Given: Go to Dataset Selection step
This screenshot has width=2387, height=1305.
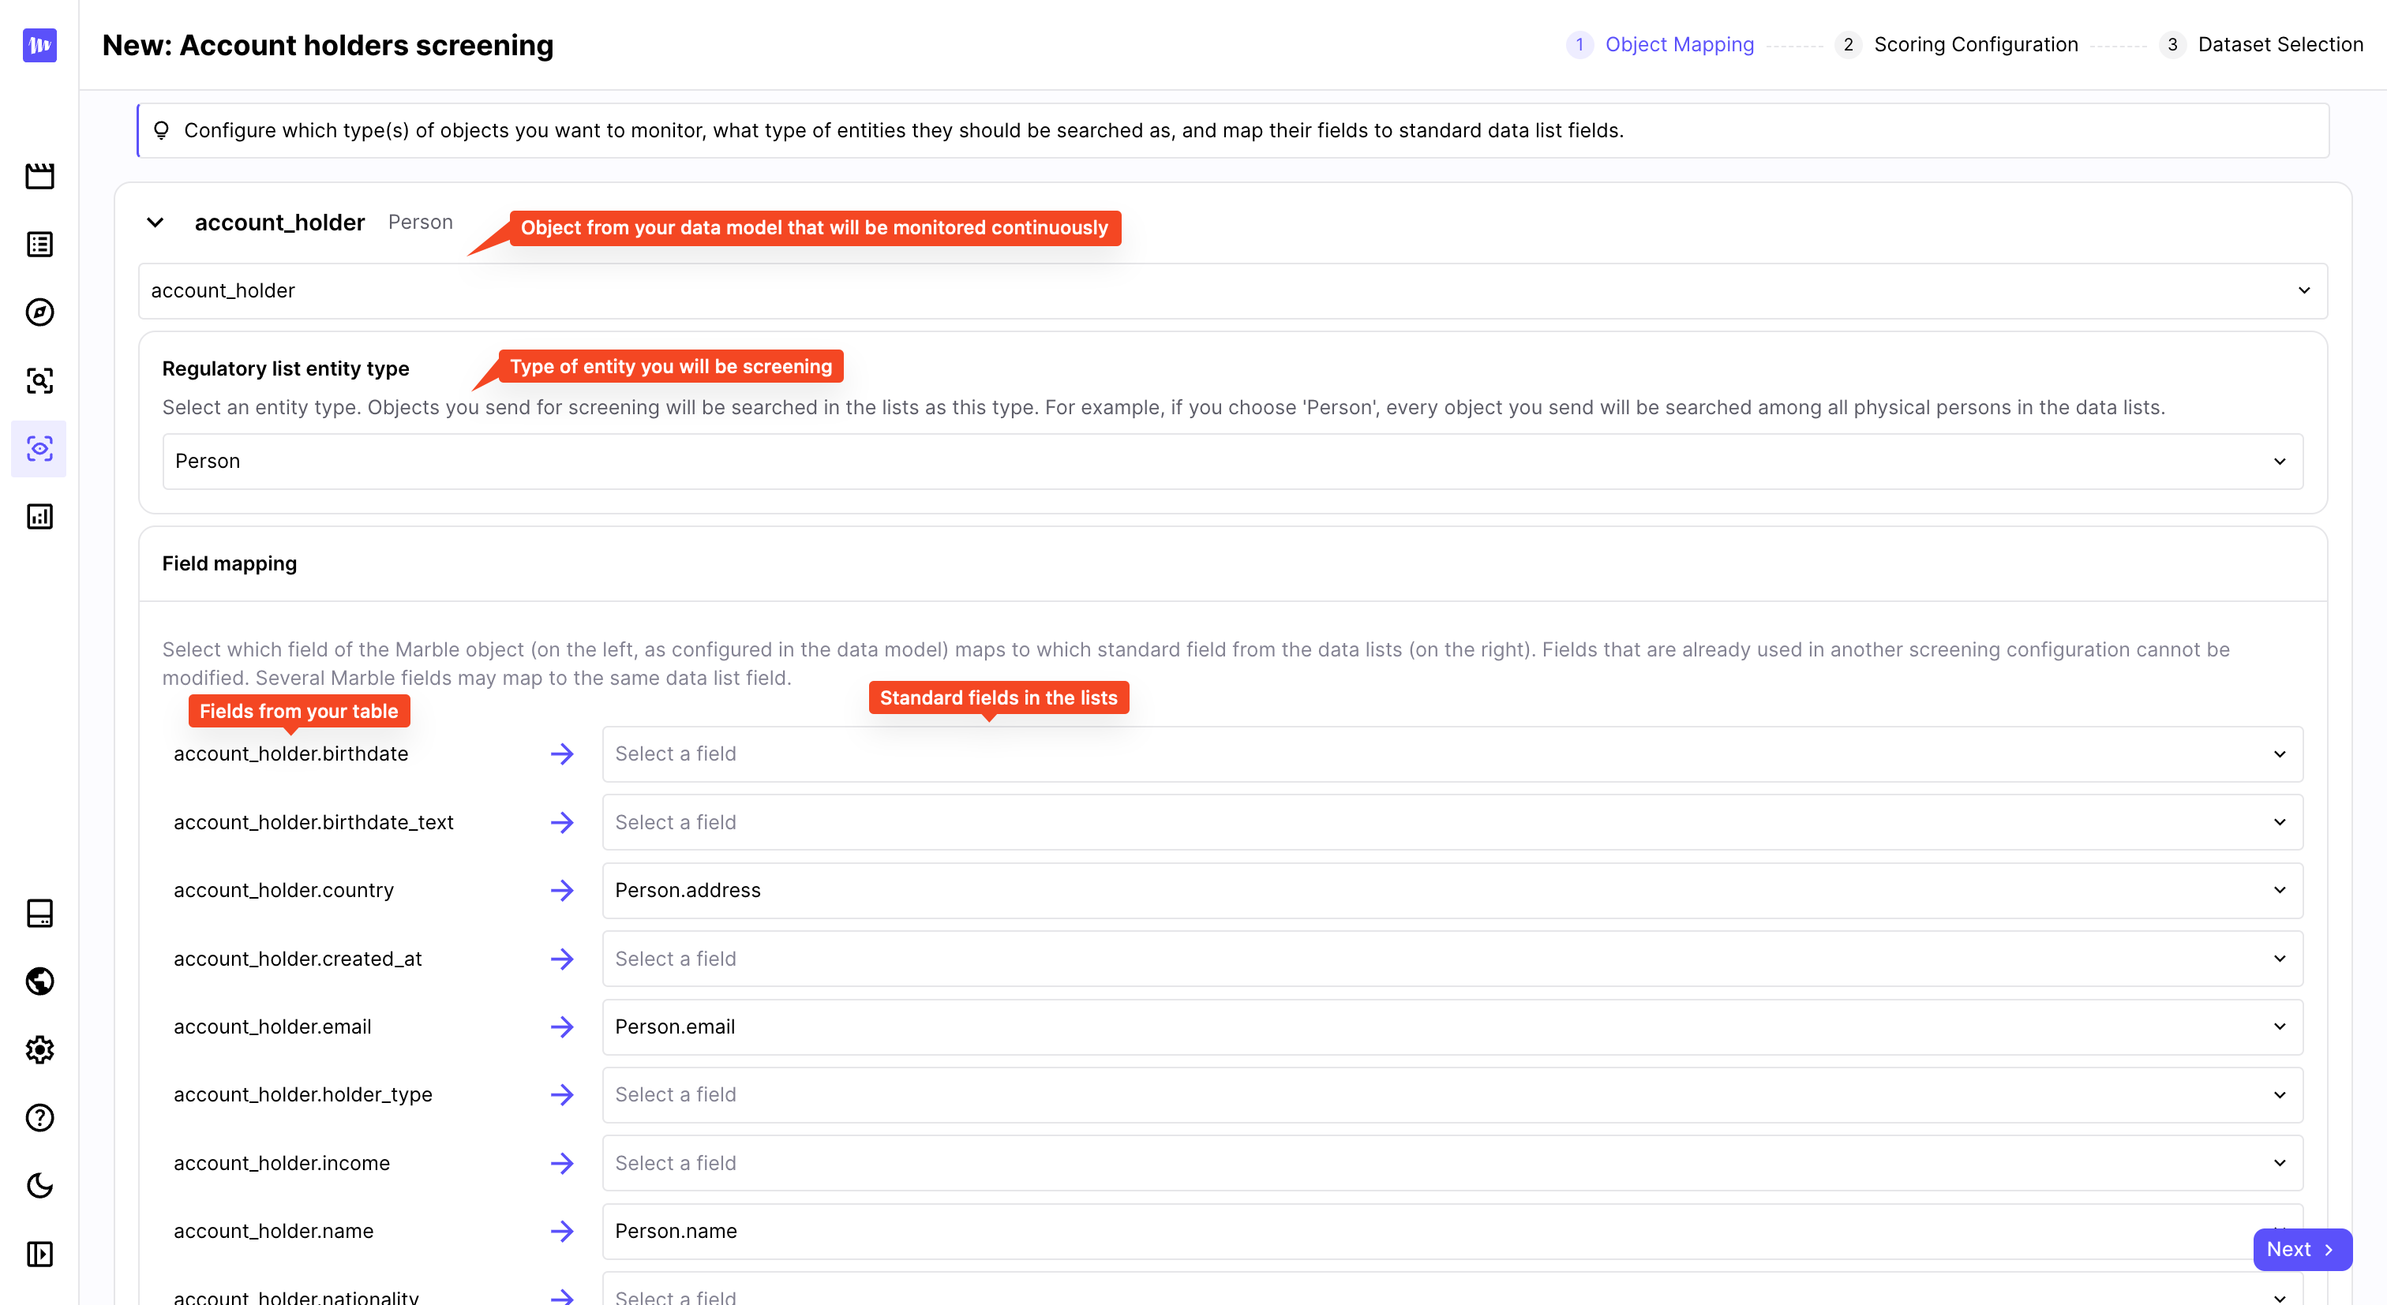Looking at the screenshot, I should point(2280,44).
